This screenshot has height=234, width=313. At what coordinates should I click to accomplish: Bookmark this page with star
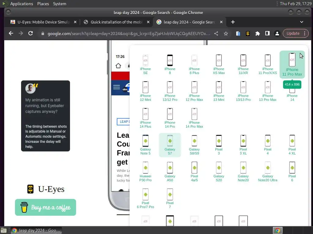(226, 34)
